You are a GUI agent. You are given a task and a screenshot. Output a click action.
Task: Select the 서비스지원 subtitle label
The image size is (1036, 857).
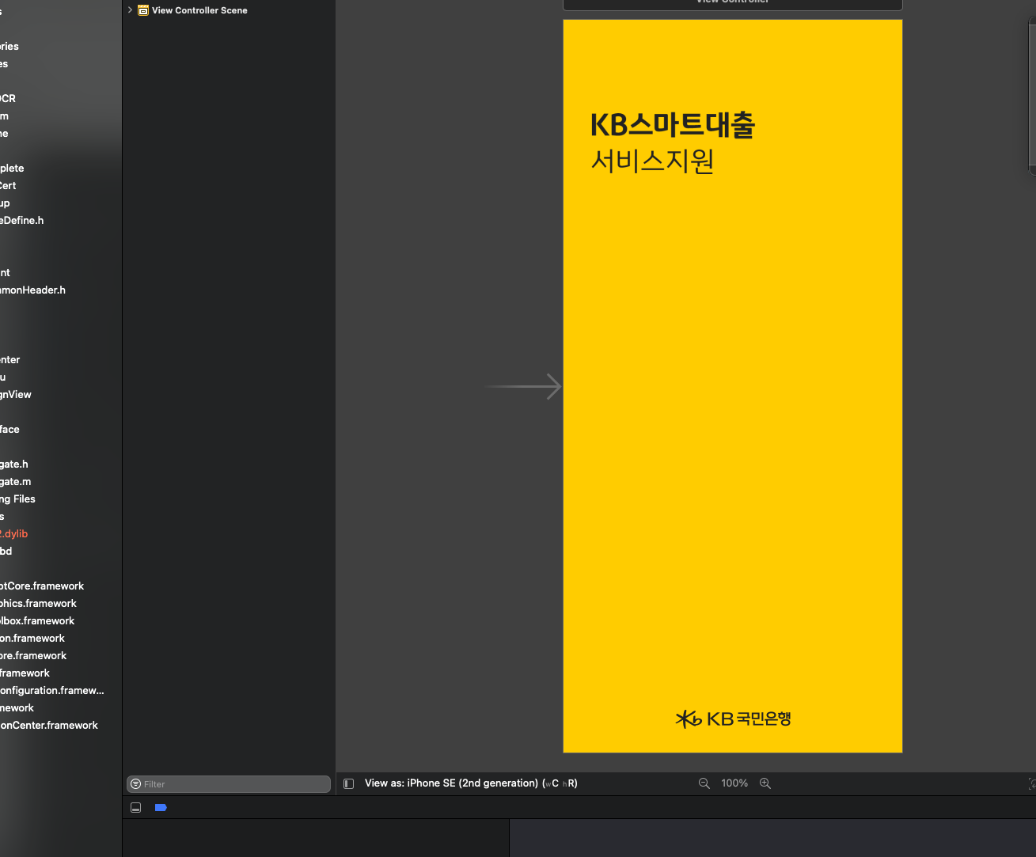pos(652,161)
